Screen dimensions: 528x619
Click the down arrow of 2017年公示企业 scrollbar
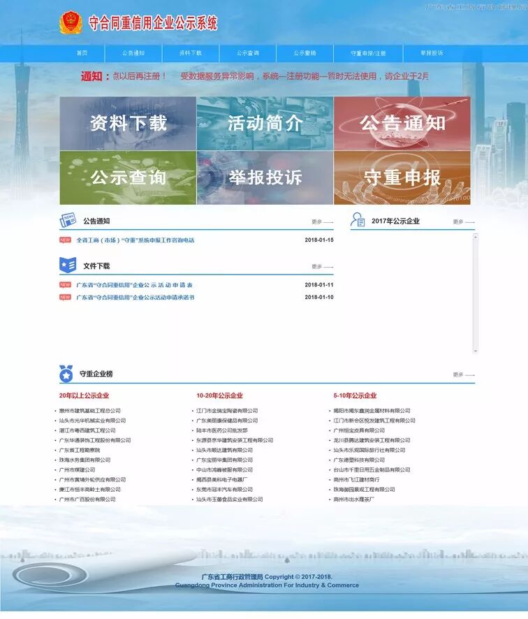click(476, 351)
